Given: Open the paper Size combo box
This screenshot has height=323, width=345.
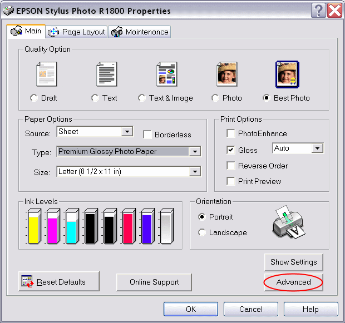Looking at the screenshot, I should click(x=129, y=171).
